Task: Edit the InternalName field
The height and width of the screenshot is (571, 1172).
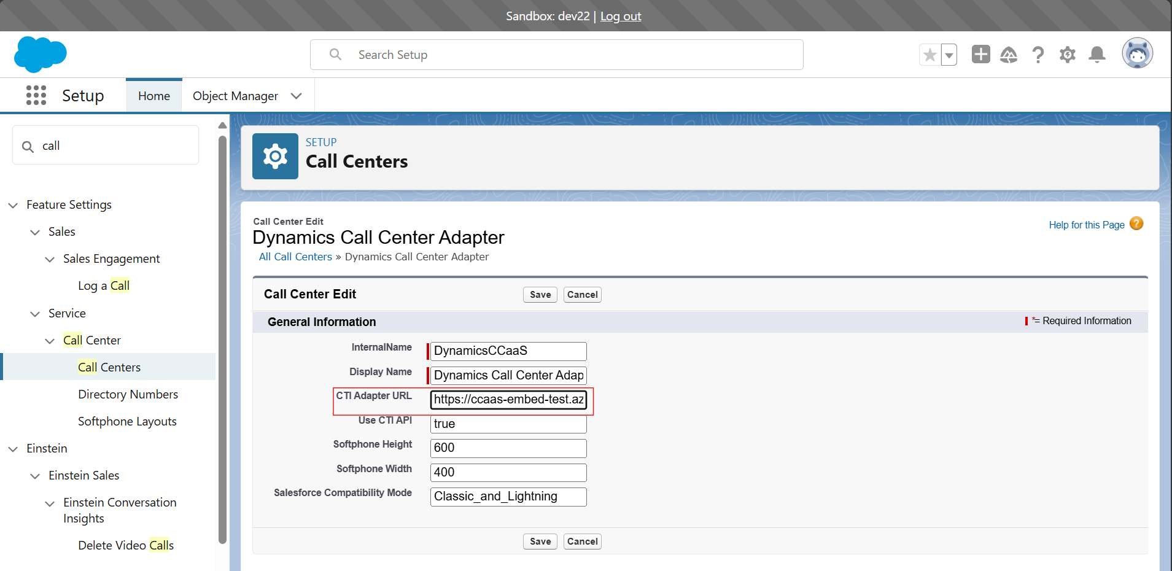Action: 508,351
